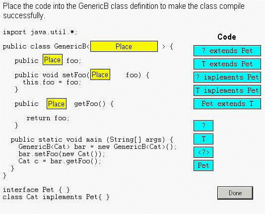Viewport: 265px width, 214px height.
Task: Select the '? extends Pet' code tile
Action: pos(227,51)
